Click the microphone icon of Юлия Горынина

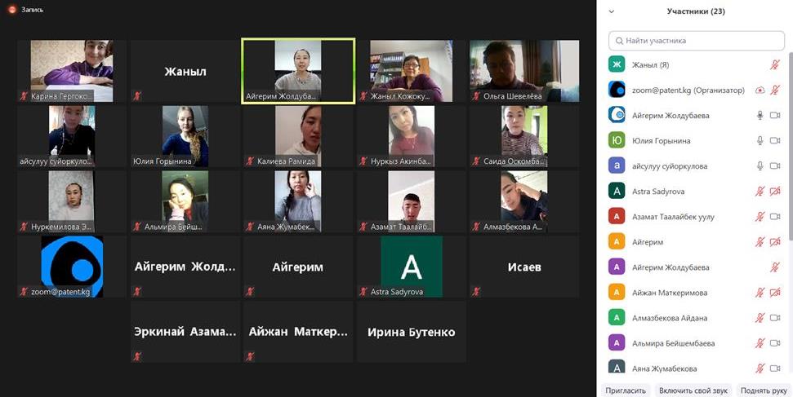coord(760,140)
